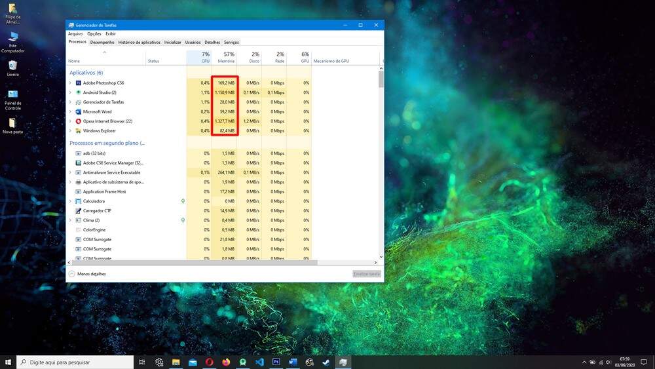Viewport: 655px width, 369px height.
Task: Sort processes by the CPU column header
Action: [x=199, y=58]
